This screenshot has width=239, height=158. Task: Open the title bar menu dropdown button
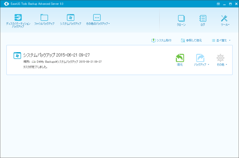tap(218, 4)
